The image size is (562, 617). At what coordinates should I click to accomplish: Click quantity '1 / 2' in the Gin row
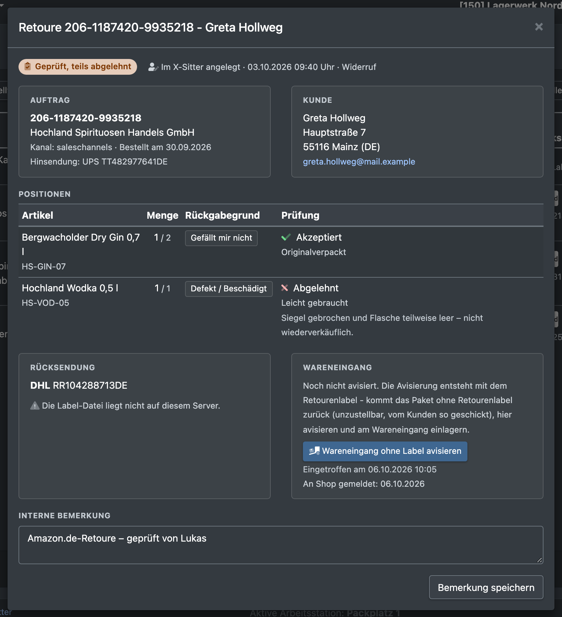point(162,238)
